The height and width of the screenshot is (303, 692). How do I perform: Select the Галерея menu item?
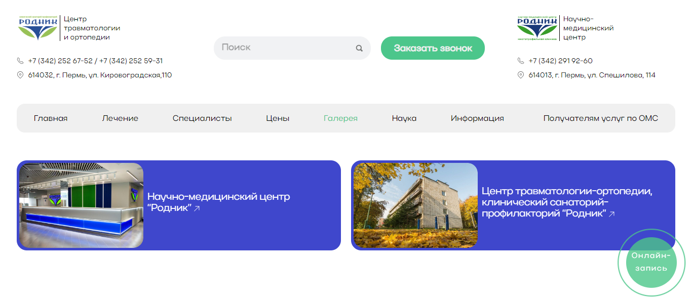340,118
